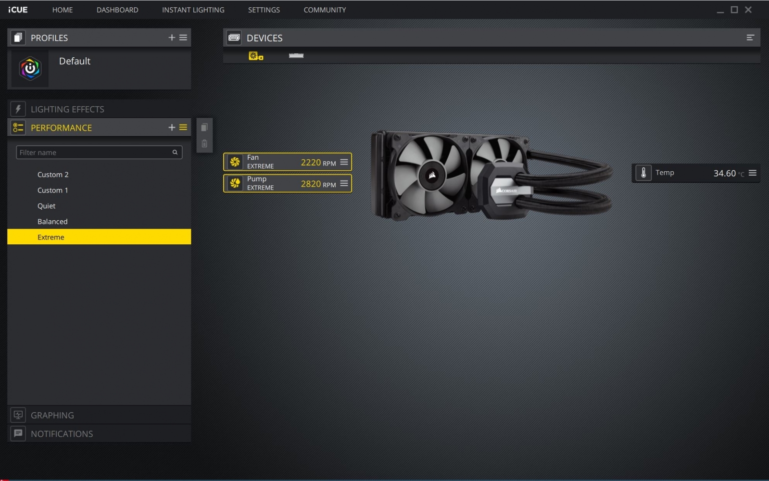Image resolution: width=769 pixels, height=481 pixels.
Task: Click the 34.60 °C temperature value
Action: point(729,173)
